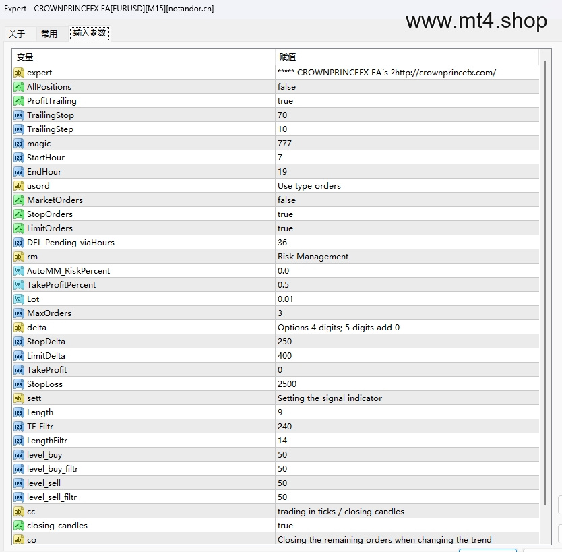
Task: Select the level_sell variable name
Action: (x=44, y=483)
